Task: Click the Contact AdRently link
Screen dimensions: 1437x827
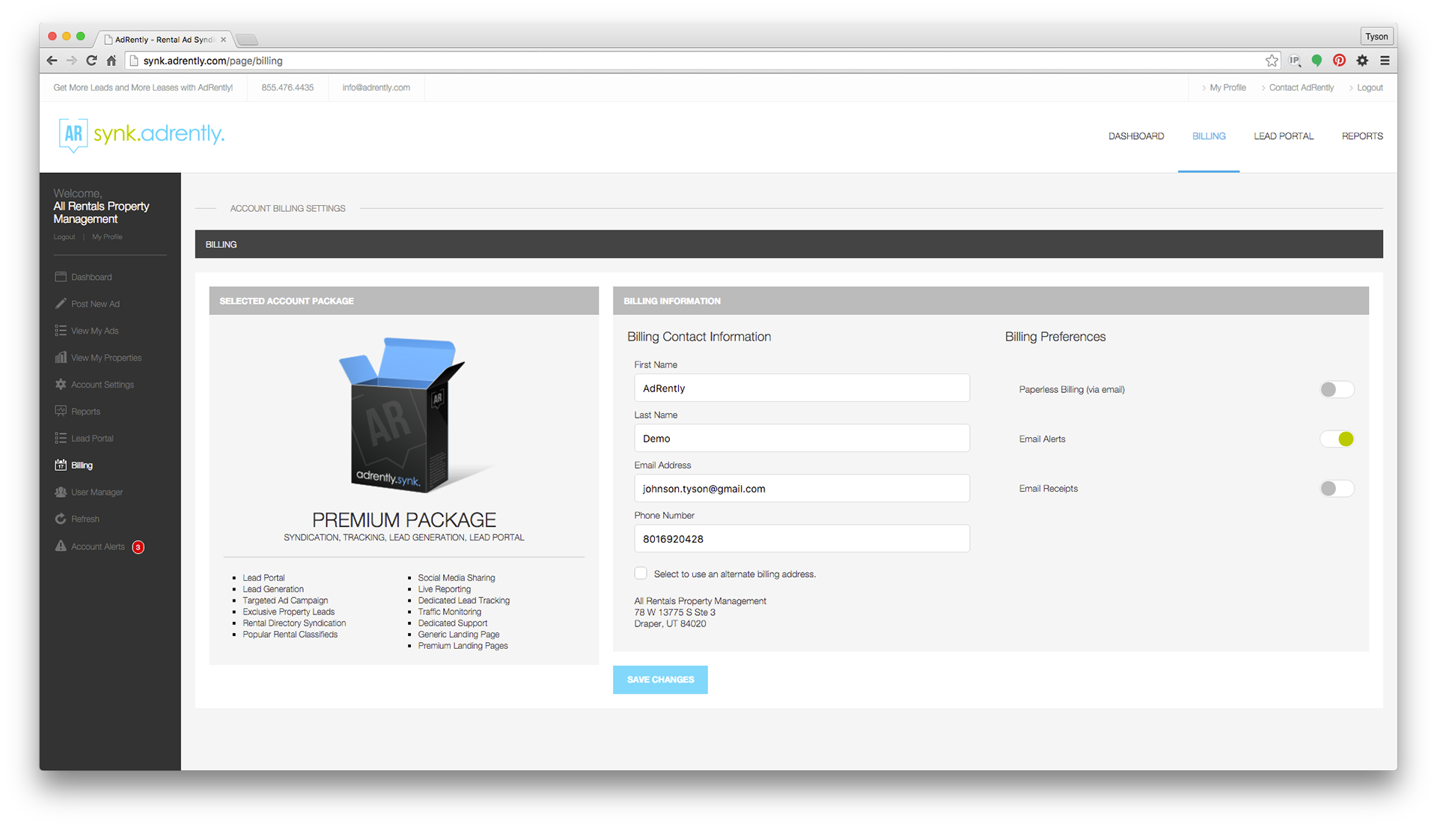Action: [1301, 88]
